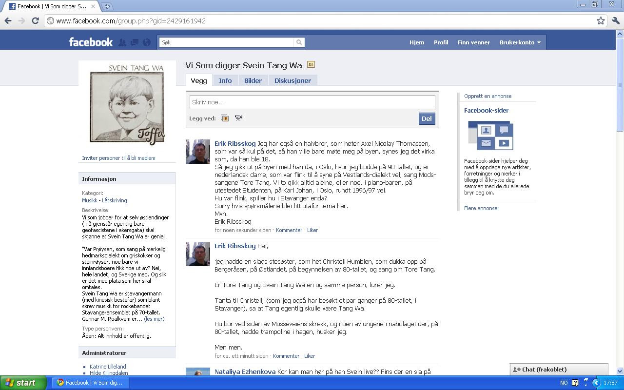Click Liker under the second post

click(310, 356)
